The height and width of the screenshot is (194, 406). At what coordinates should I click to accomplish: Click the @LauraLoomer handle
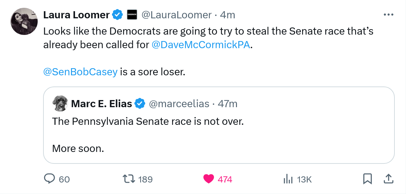coord(176,15)
